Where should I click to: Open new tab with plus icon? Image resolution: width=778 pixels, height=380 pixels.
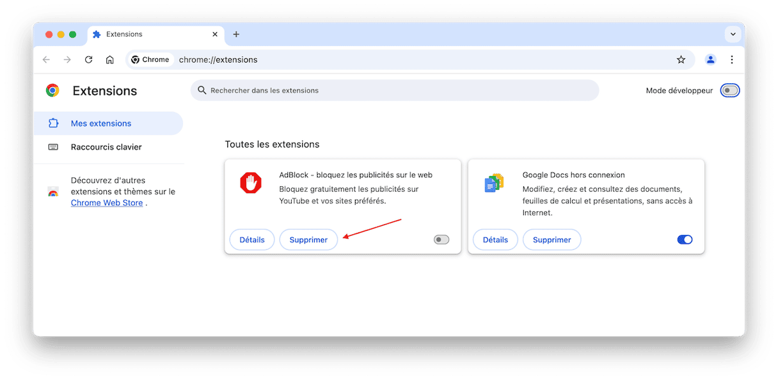pos(236,35)
